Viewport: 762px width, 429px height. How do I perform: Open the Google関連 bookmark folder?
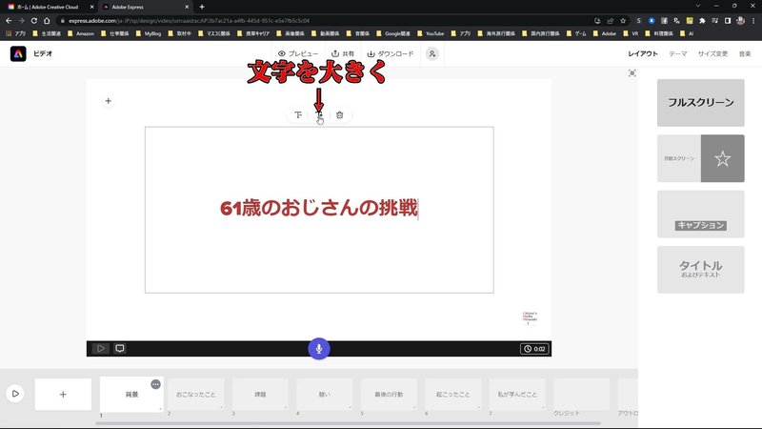tap(392, 33)
